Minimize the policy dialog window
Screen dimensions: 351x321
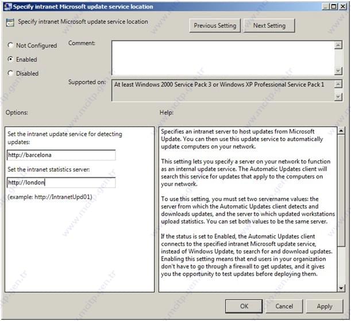point(326,6)
